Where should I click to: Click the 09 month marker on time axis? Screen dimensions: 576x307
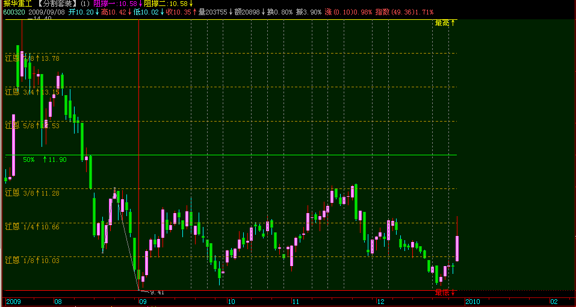pos(143,301)
